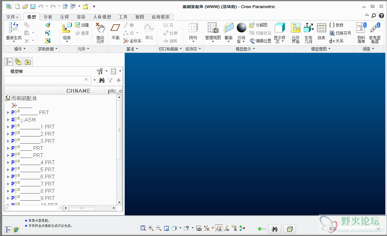Click the zoom in magnifier icon
Screen dimensions: 387x236
[151, 229]
